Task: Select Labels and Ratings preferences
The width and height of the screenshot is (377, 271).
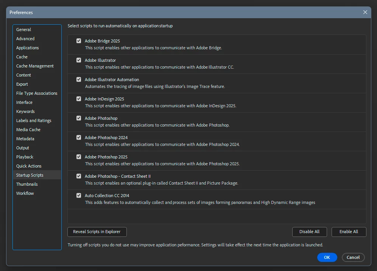Action: [x=37, y=121]
